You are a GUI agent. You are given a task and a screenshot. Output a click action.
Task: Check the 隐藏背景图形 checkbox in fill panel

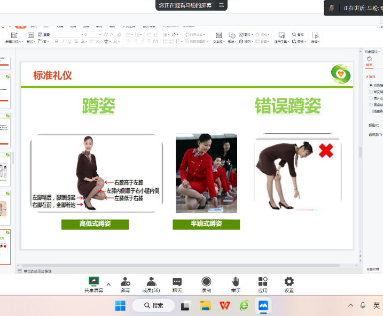pos(371,111)
